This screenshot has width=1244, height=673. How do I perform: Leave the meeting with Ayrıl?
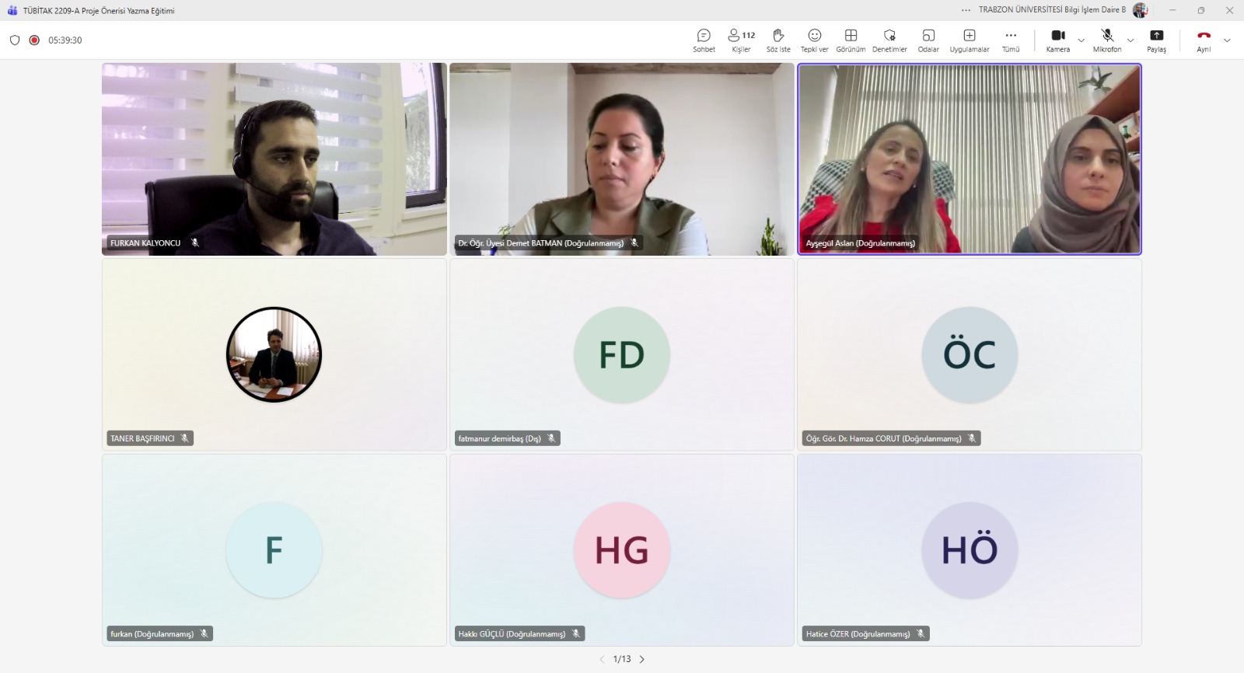(1204, 40)
